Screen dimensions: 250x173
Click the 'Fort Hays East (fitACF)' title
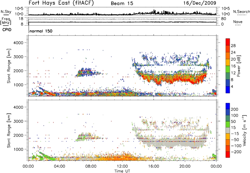coord(61,3)
